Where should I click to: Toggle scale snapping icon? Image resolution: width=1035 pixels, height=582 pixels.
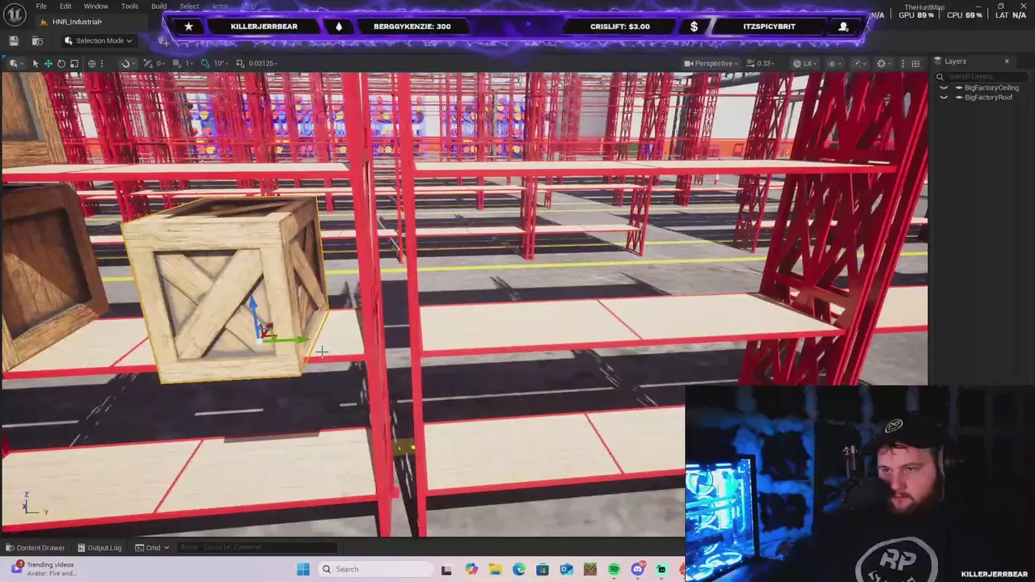[240, 63]
